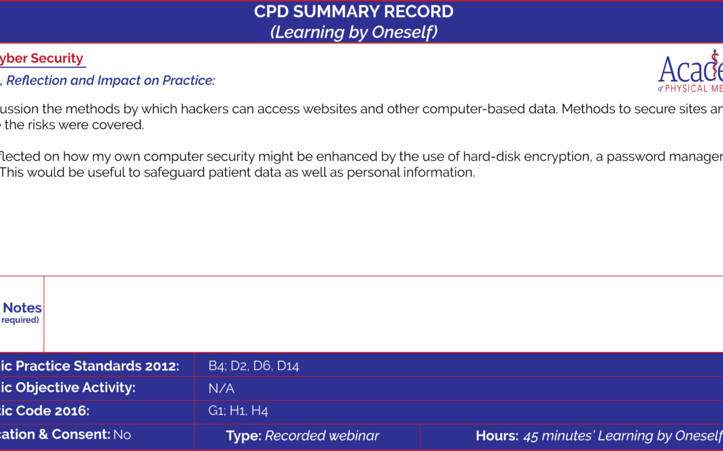723x451 pixels.
Task: Click the sentence about safeguarding patient data
Action: coord(238,172)
